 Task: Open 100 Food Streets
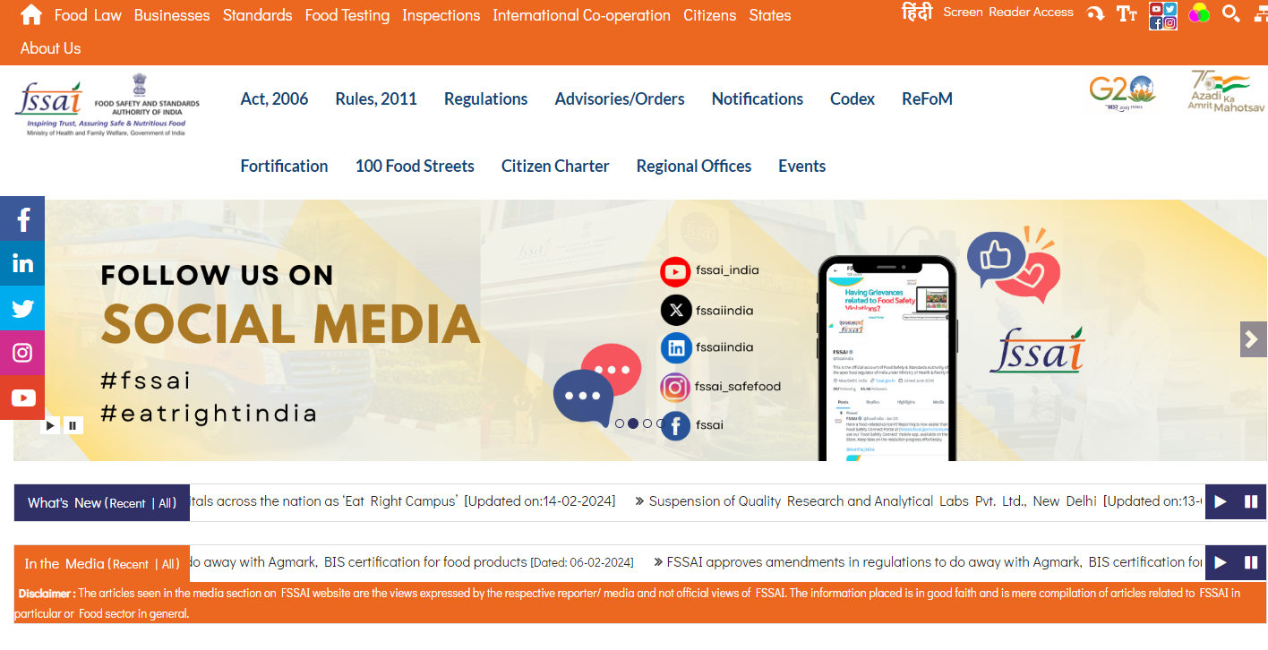click(x=415, y=166)
